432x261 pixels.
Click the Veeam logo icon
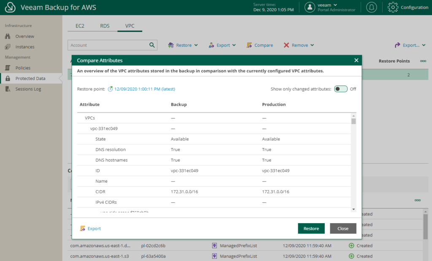(10, 8)
